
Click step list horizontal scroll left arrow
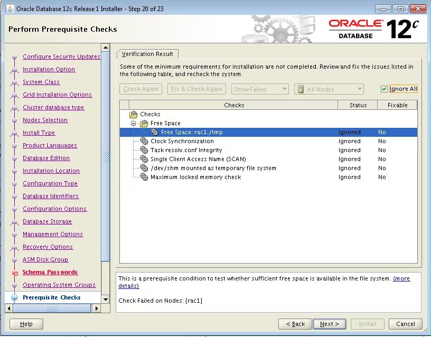[x=9, y=308]
